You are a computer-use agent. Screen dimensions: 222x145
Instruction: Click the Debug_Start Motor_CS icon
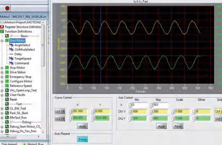click(7, 126)
